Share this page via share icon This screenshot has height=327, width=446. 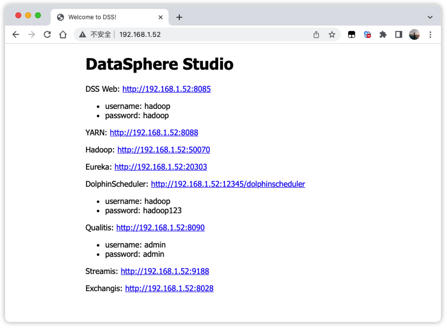pyautogui.click(x=316, y=35)
